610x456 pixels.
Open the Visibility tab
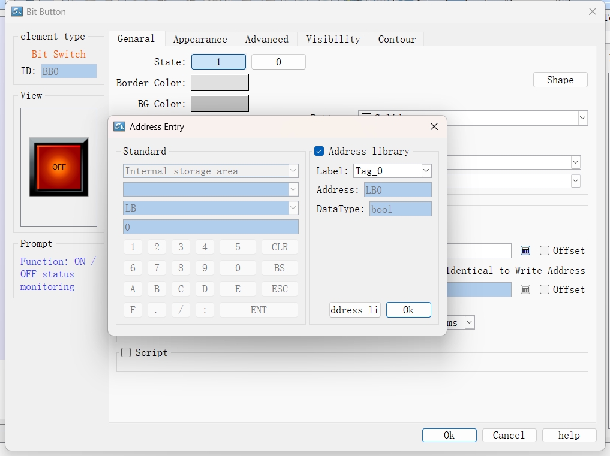pos(333,39)
